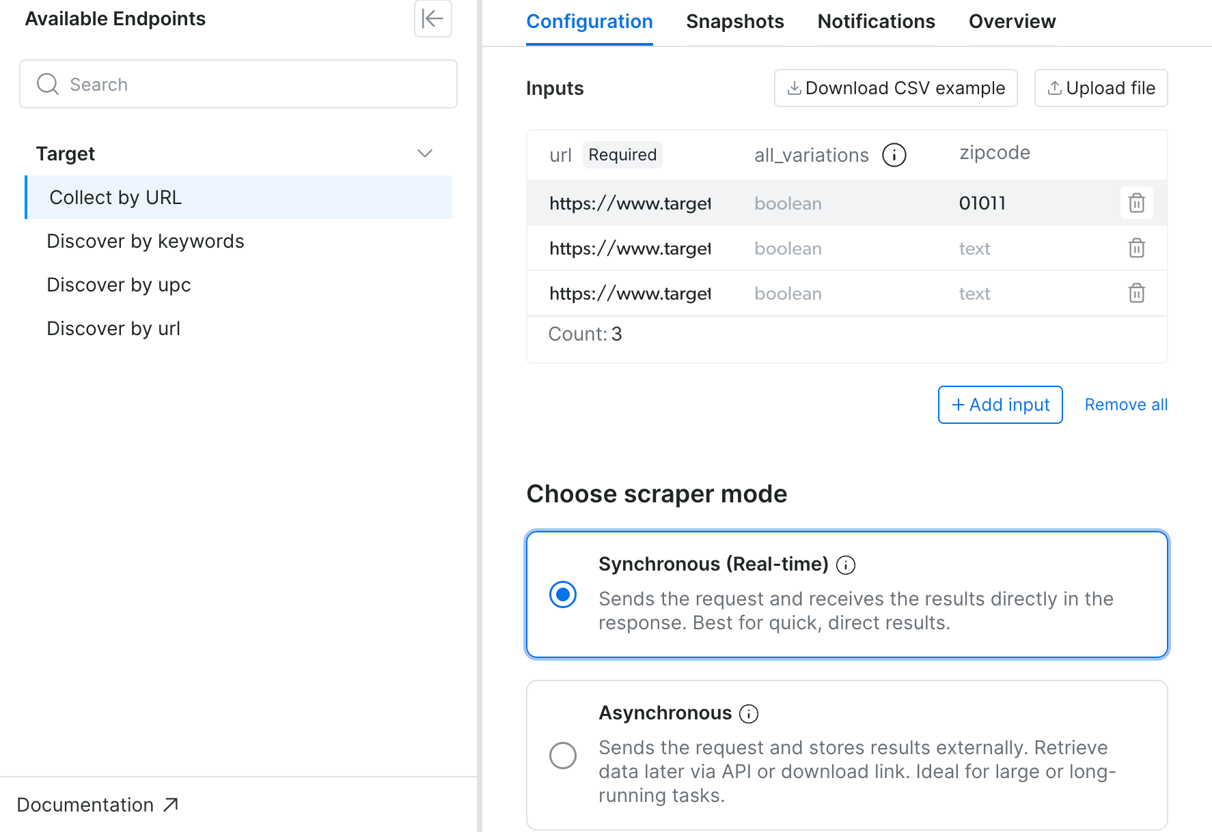This screenshot has width=1212, height=832.
Task: Delete the third URL input row
Action: pyautogui.click(x=1136, y=293)
